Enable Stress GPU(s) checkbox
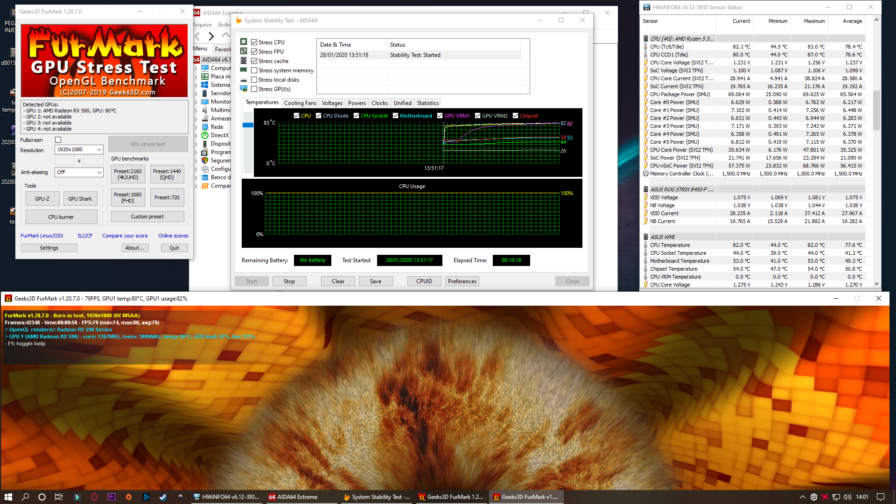 pyautogui.click(x=254, y=89)
